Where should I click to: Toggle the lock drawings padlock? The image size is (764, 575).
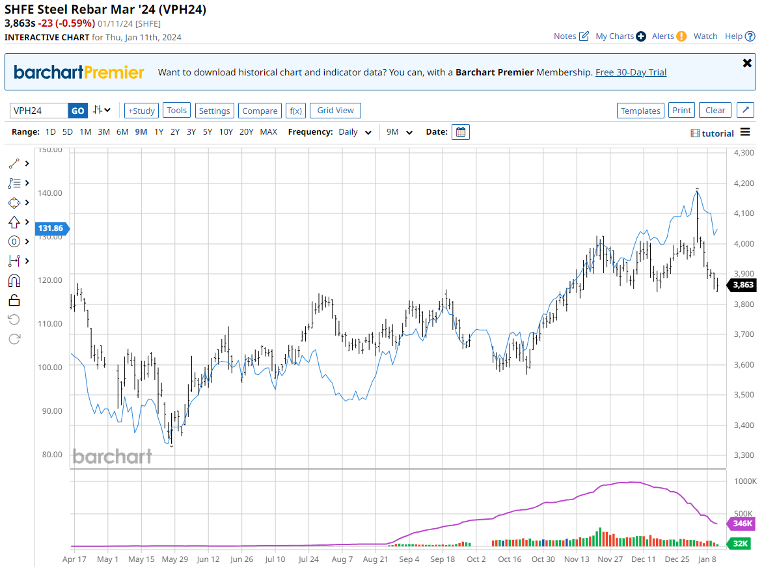coord(14,301)
